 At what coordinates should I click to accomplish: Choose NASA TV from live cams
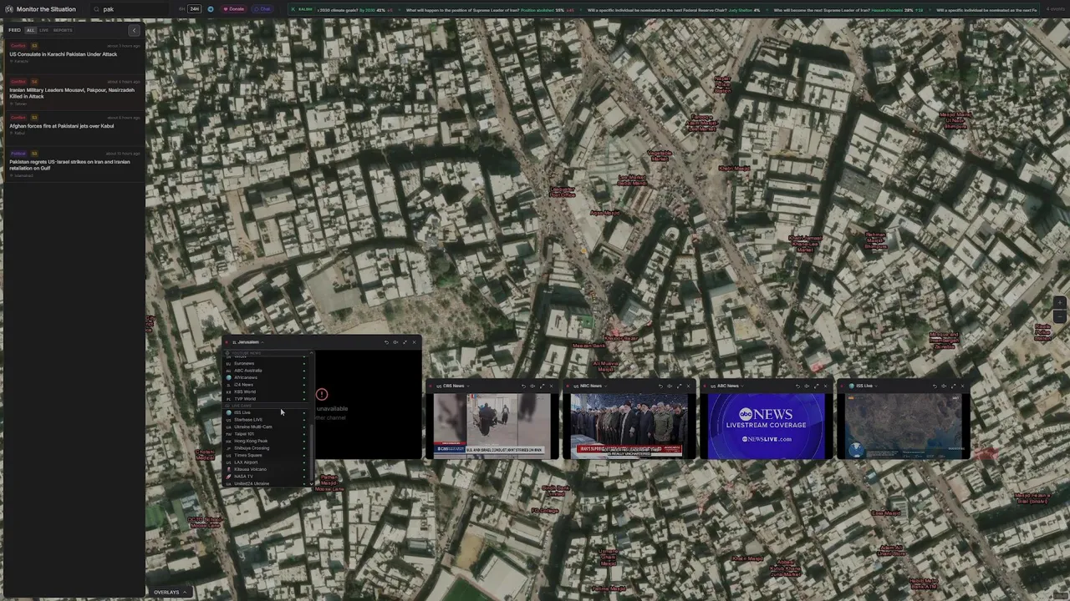pyautogui.click(x=267, y=477)
